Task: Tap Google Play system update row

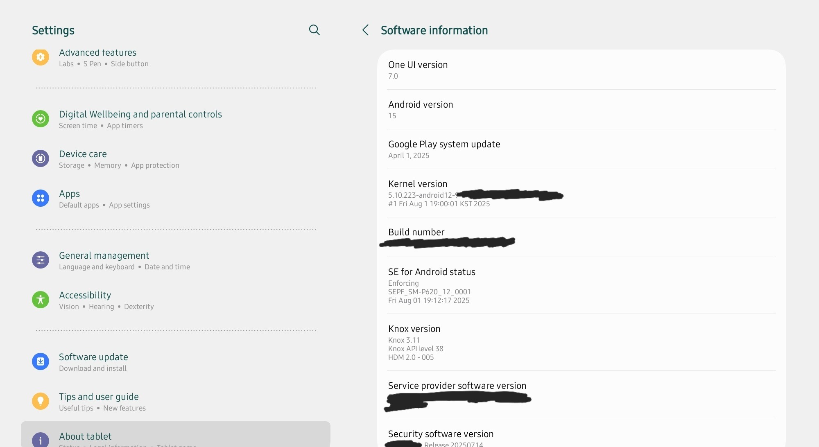Action: 581,149
